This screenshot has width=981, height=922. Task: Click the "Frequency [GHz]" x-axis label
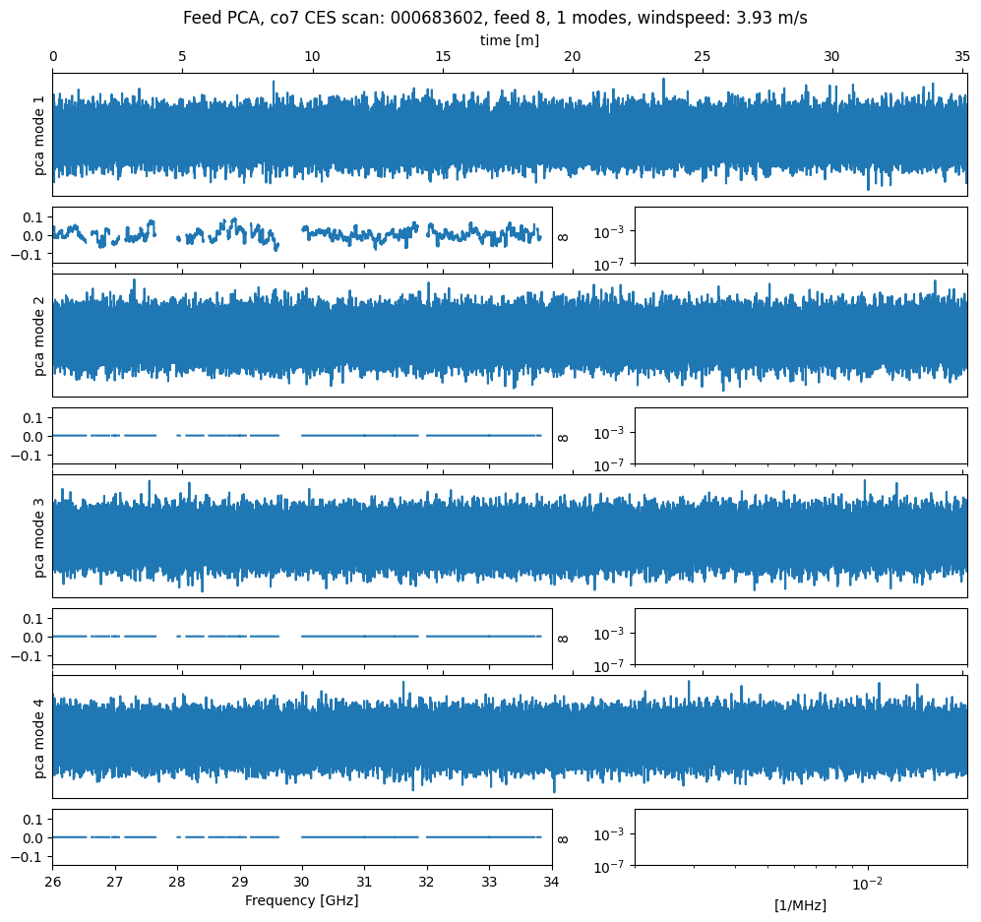[301, 900]
